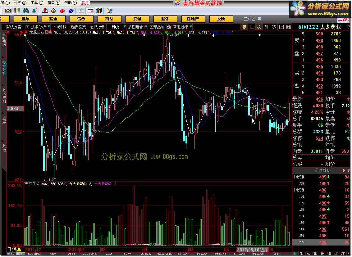Click the buy-1 price 495 row
The width and height of the screenshot is (352, 257).
pos(322,67)
